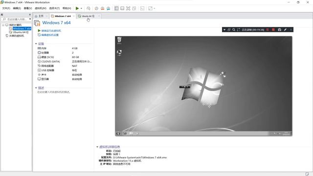Click the recorder region selection icon
The height and width of the screenshot is (176, 313).
tap(238, 29)
